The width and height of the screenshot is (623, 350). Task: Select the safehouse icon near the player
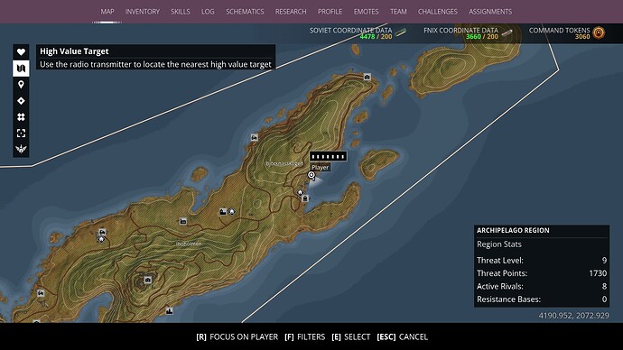[301, 192]
